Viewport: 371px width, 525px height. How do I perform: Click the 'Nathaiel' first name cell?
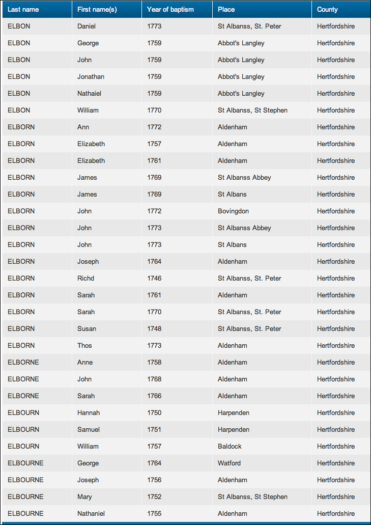(90, 94)
